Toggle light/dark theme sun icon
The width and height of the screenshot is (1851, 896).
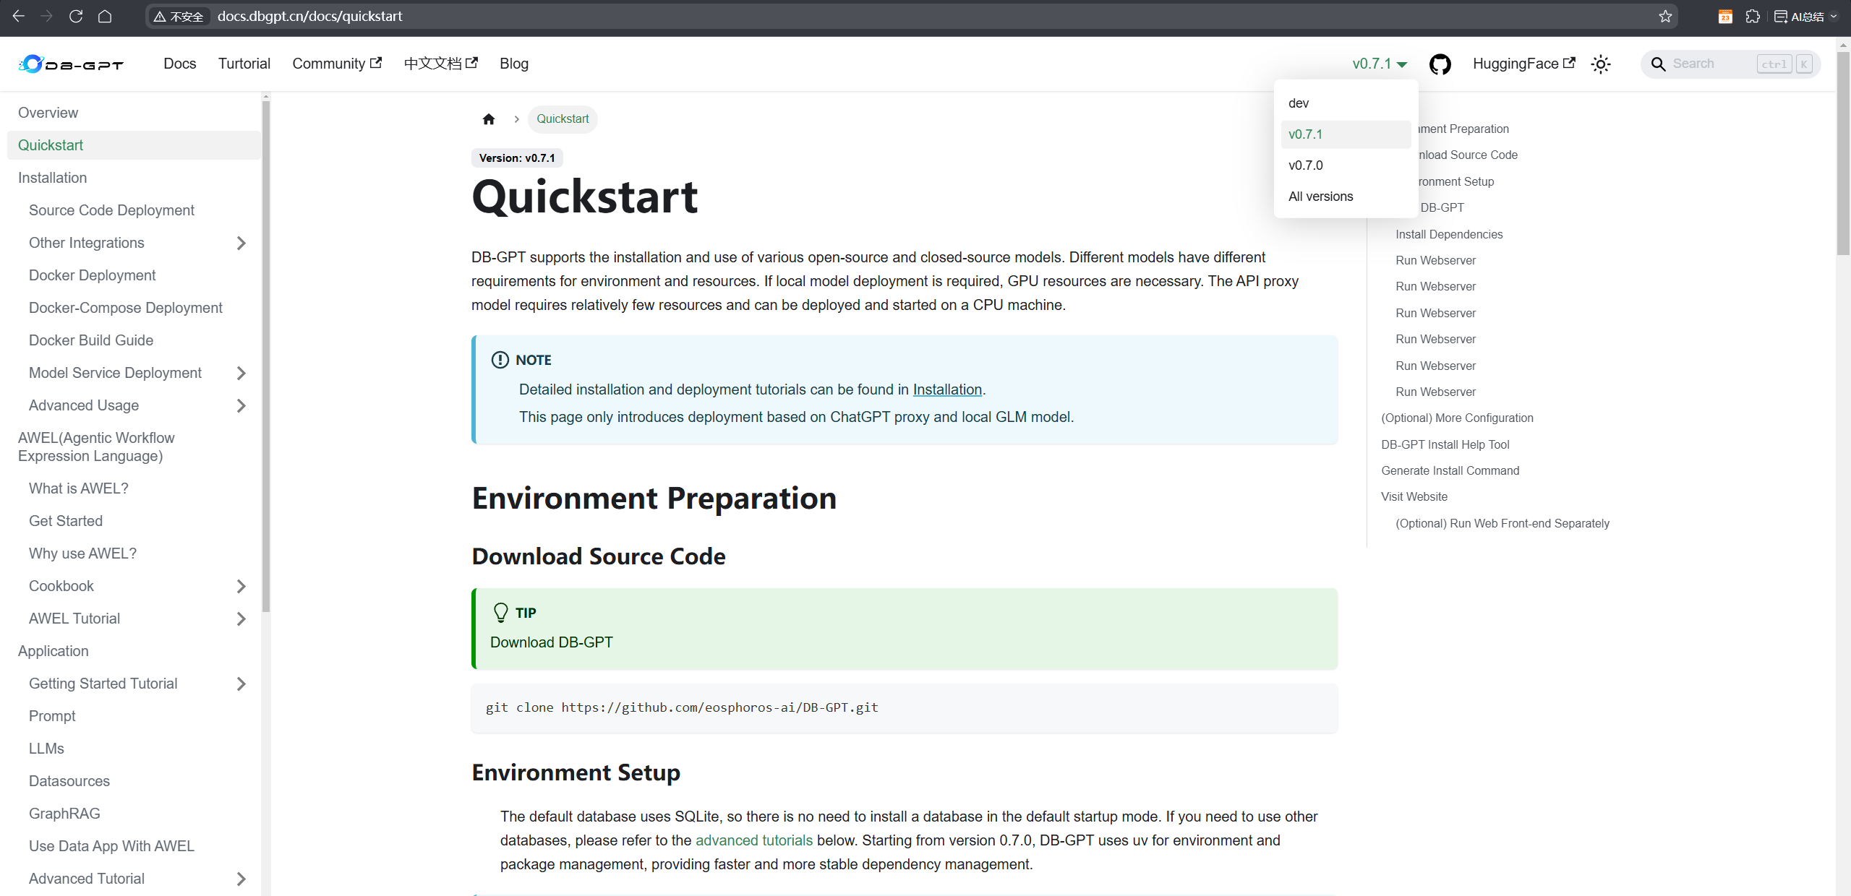1601,64
